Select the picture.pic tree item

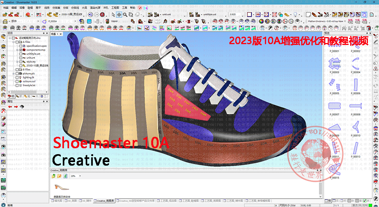[28, 74]
